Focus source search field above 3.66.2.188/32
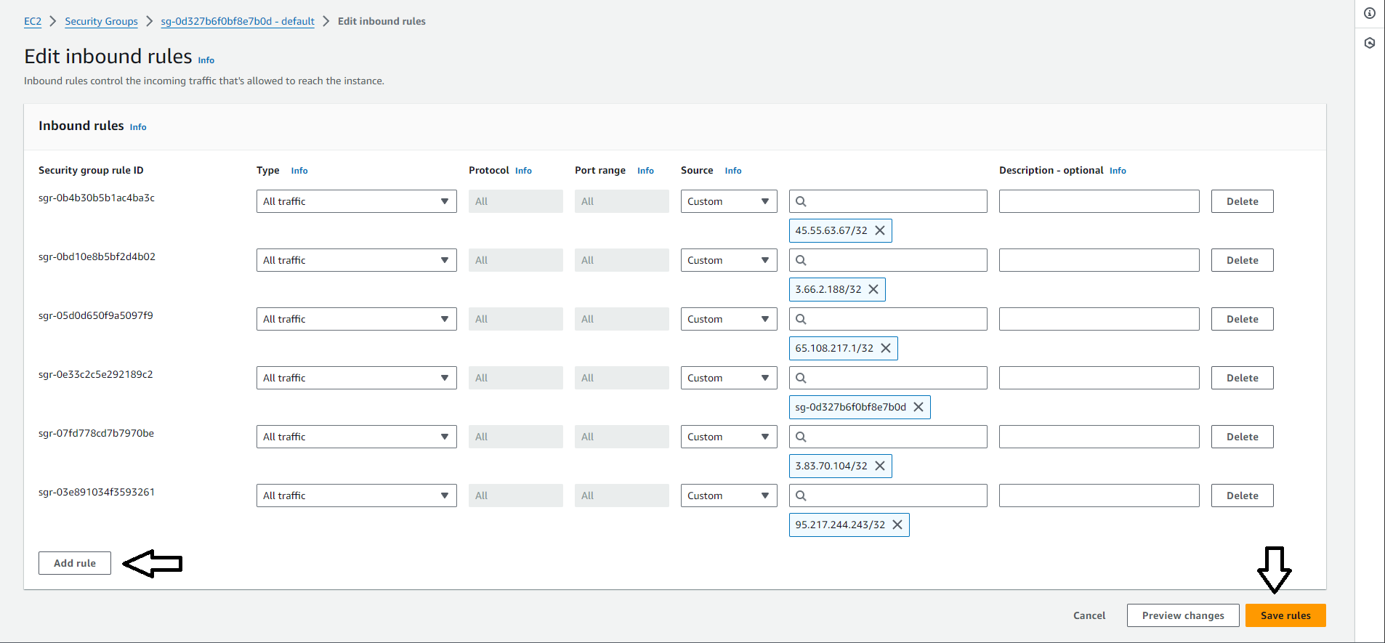 (x=888, y=260)
